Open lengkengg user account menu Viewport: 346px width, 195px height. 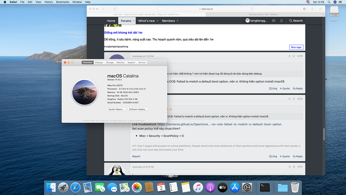click(x=256, y=21)
